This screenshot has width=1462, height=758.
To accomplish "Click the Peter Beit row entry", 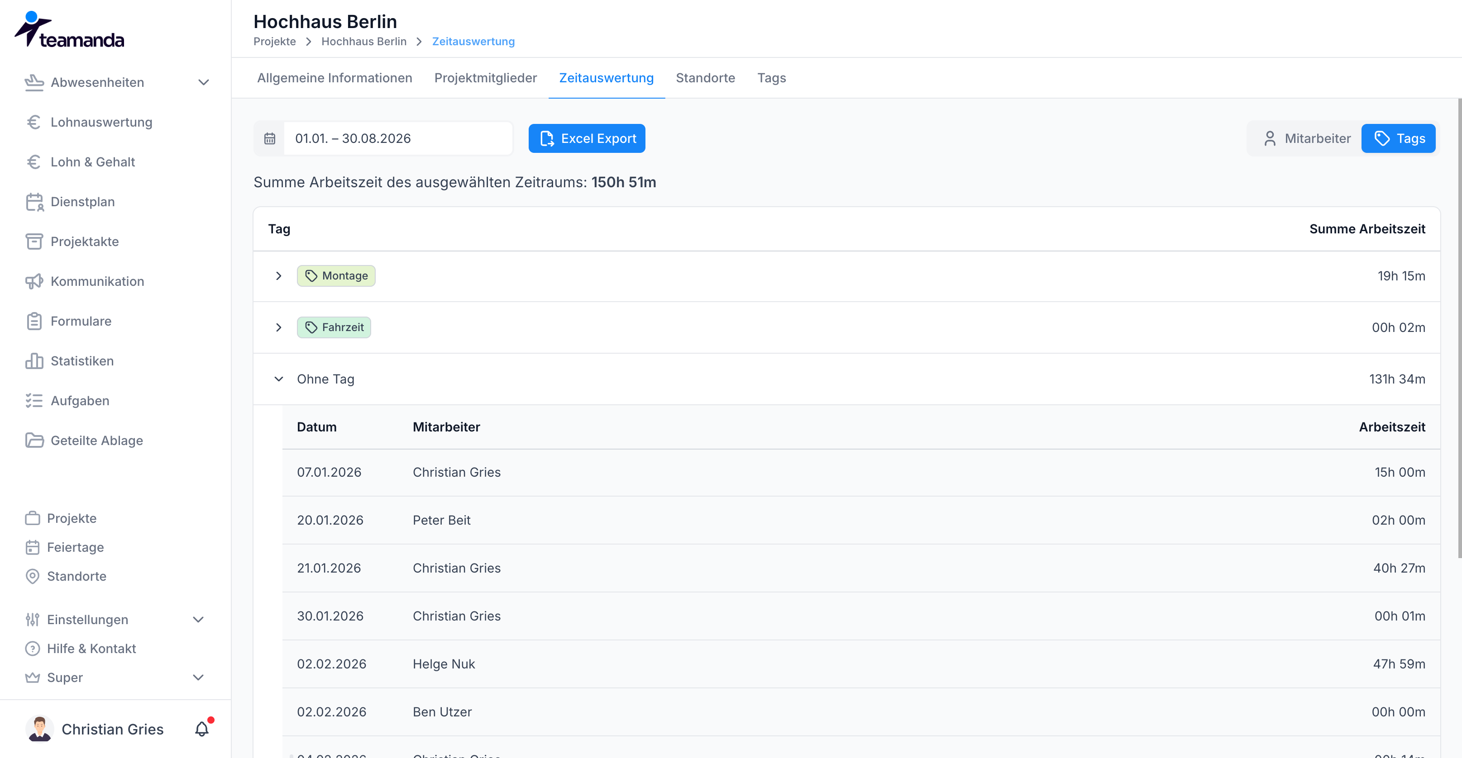I will point(861,520).
